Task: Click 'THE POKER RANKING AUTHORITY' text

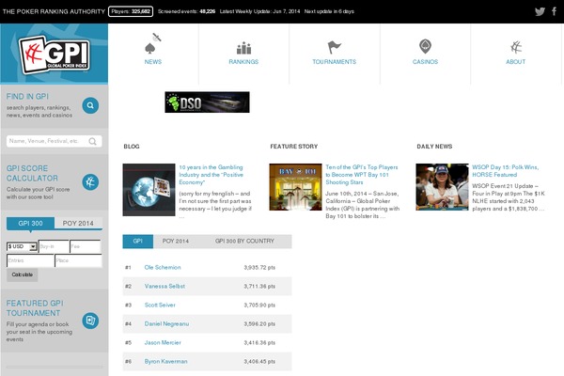Action: click(x=54, y=11)
